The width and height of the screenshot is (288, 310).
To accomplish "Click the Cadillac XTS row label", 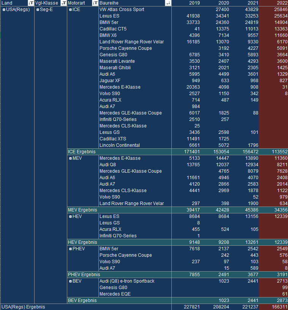I will click(x=113, y=139).
